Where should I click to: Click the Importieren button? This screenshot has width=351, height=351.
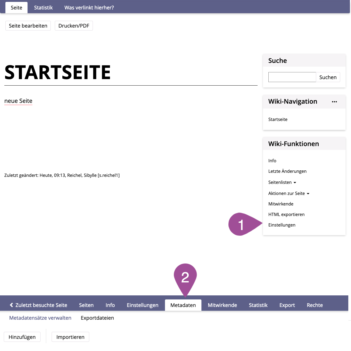(70, 337)
